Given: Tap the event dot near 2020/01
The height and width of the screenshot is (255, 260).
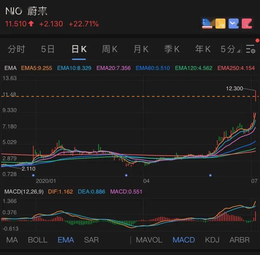Looking at the screenshot, I should click(x=33, y=175).
